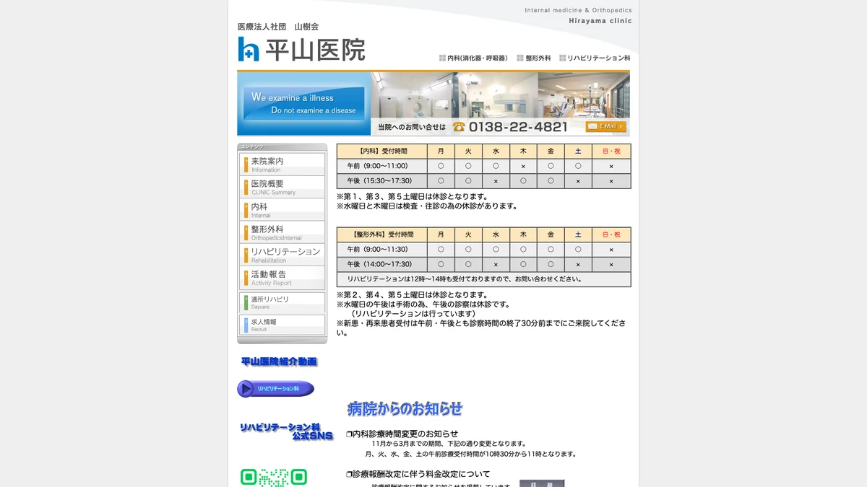Click the orange telephone icon
The height and width of the screenshot is (487, 867).
click(x=459, y=126)
